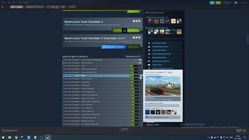Screen dimensions: 249x140
Task: Open the Загрузки downloads status in the bottom bar
Action: [124, 130]
